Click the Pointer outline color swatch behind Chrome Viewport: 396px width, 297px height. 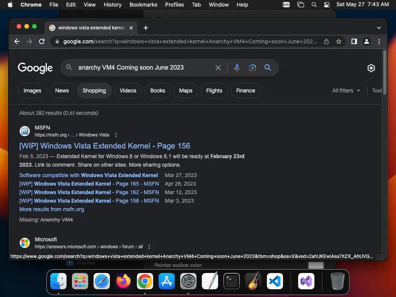[x=316, y=265]
